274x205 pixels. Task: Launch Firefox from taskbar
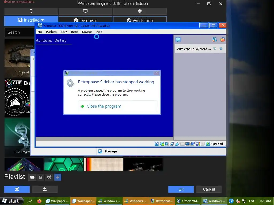(x=39, y=201)
